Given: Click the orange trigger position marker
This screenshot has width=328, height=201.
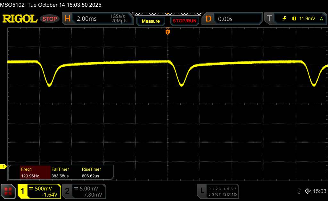Looking at the screenshot, I should [x=168, y=32].
